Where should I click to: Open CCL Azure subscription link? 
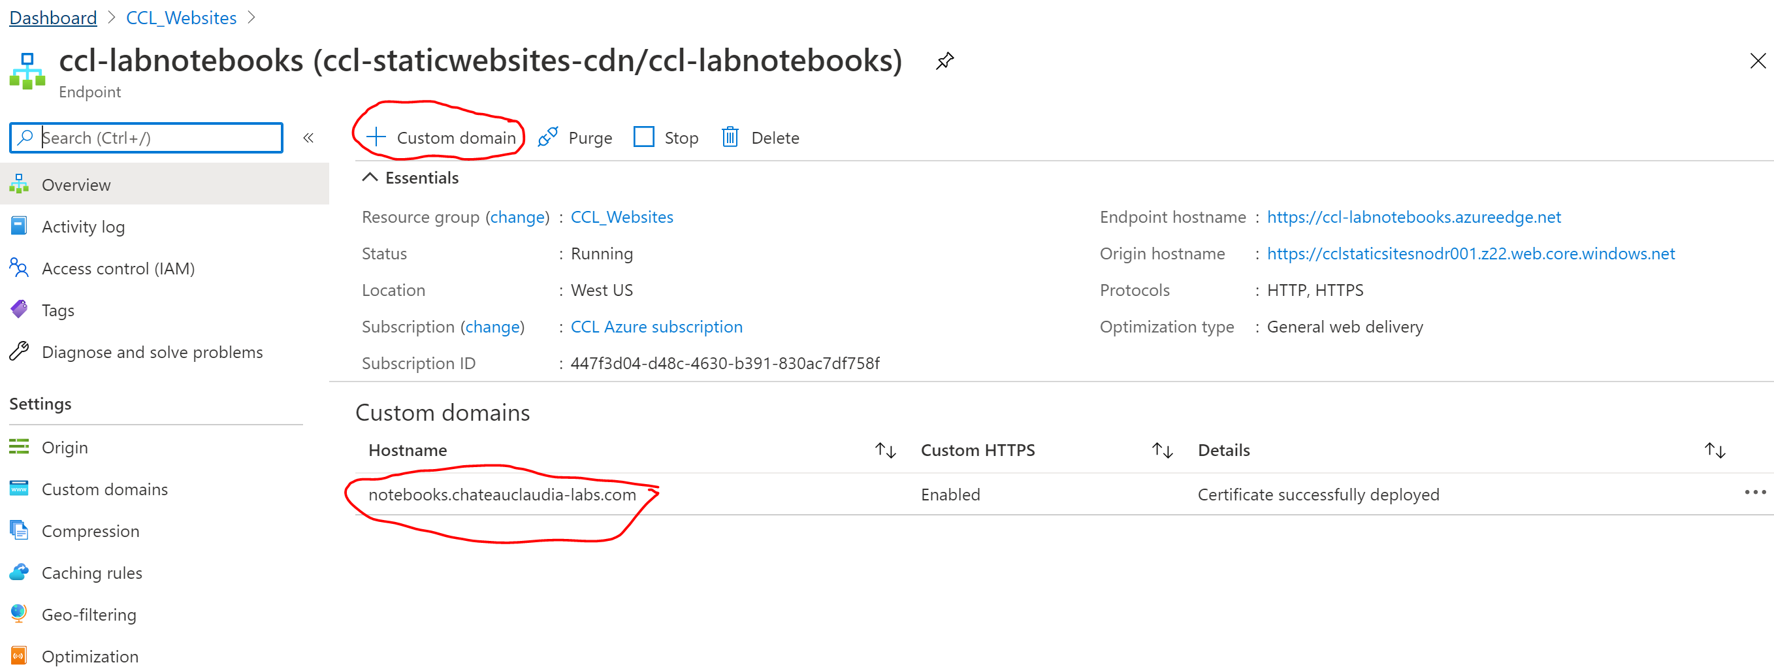tap(656, 327)
